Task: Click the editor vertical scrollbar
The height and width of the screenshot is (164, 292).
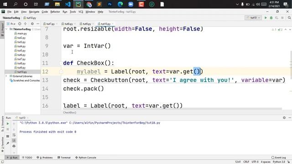Action: pos(291,64)
